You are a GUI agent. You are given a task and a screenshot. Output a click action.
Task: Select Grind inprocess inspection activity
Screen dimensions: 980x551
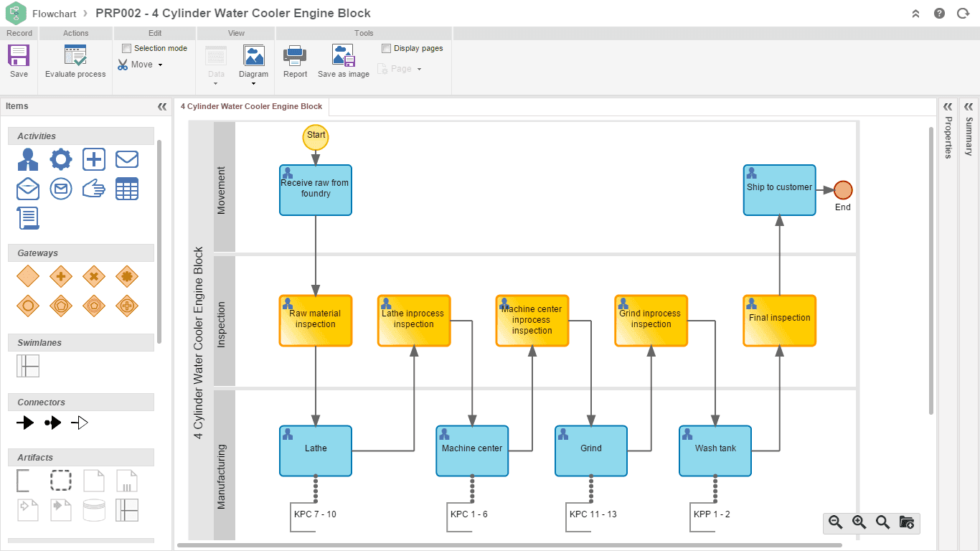click(651, 321)
